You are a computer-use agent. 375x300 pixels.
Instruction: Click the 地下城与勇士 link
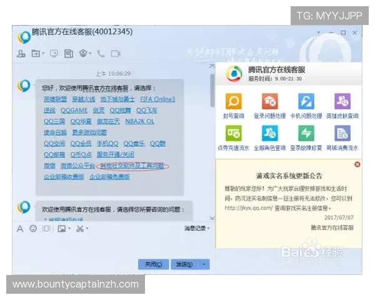[117, 99]
